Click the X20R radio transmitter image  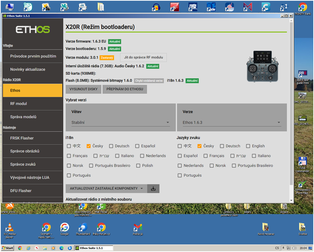click(262, 66)
